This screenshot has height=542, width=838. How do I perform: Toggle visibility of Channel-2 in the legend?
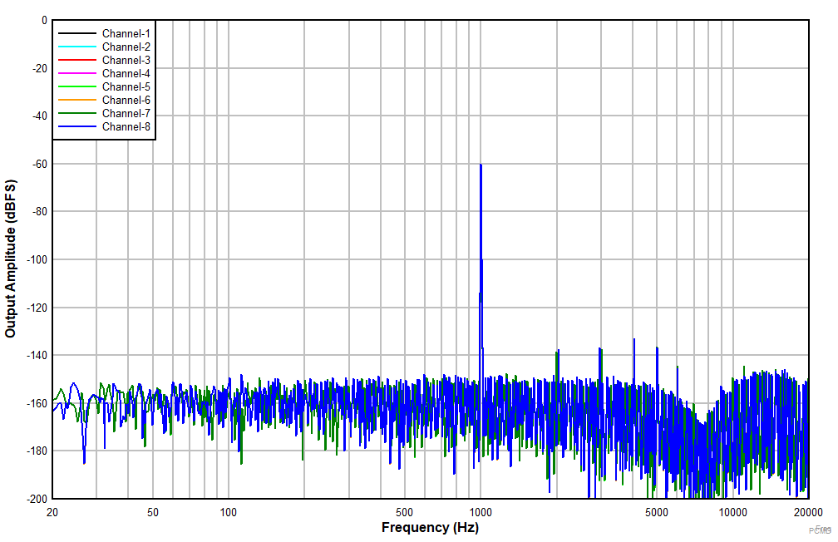pos(125,47)
